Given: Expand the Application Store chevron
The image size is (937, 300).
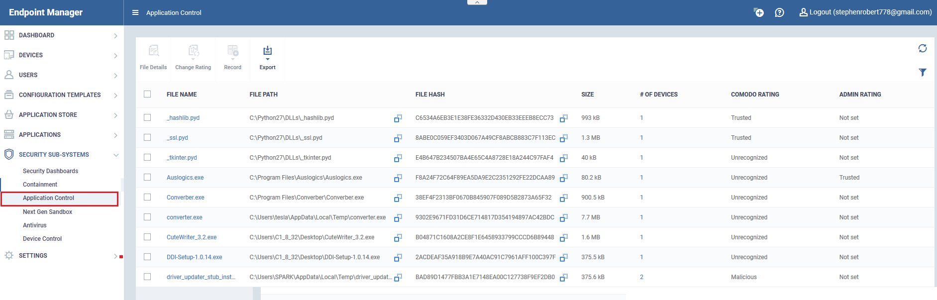Looking at the screenshot, I should click(115, 115).
